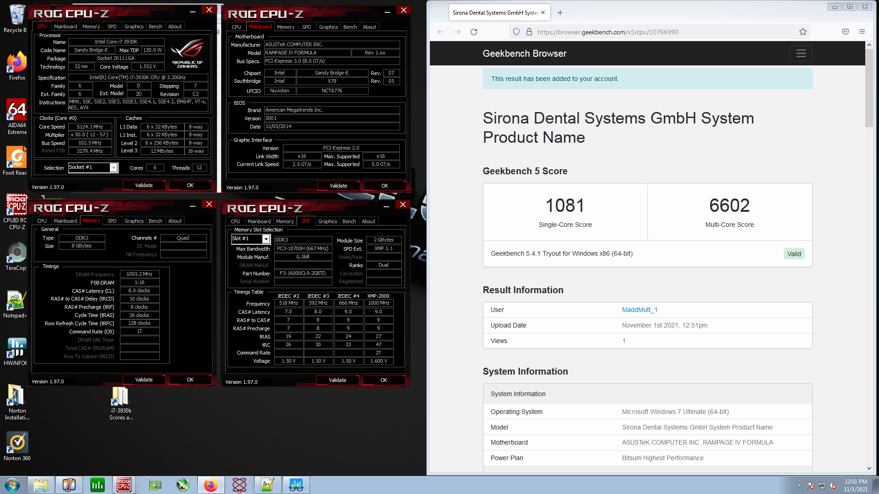
Task: Click Validate in the Memory window
Action: pyautogui.click(x=144, y=380)
